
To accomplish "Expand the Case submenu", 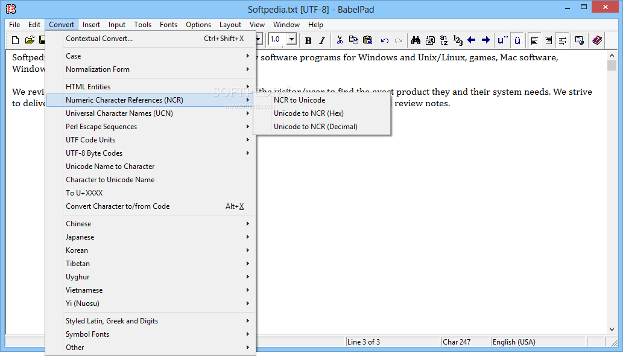I will [x=151, y=56].
